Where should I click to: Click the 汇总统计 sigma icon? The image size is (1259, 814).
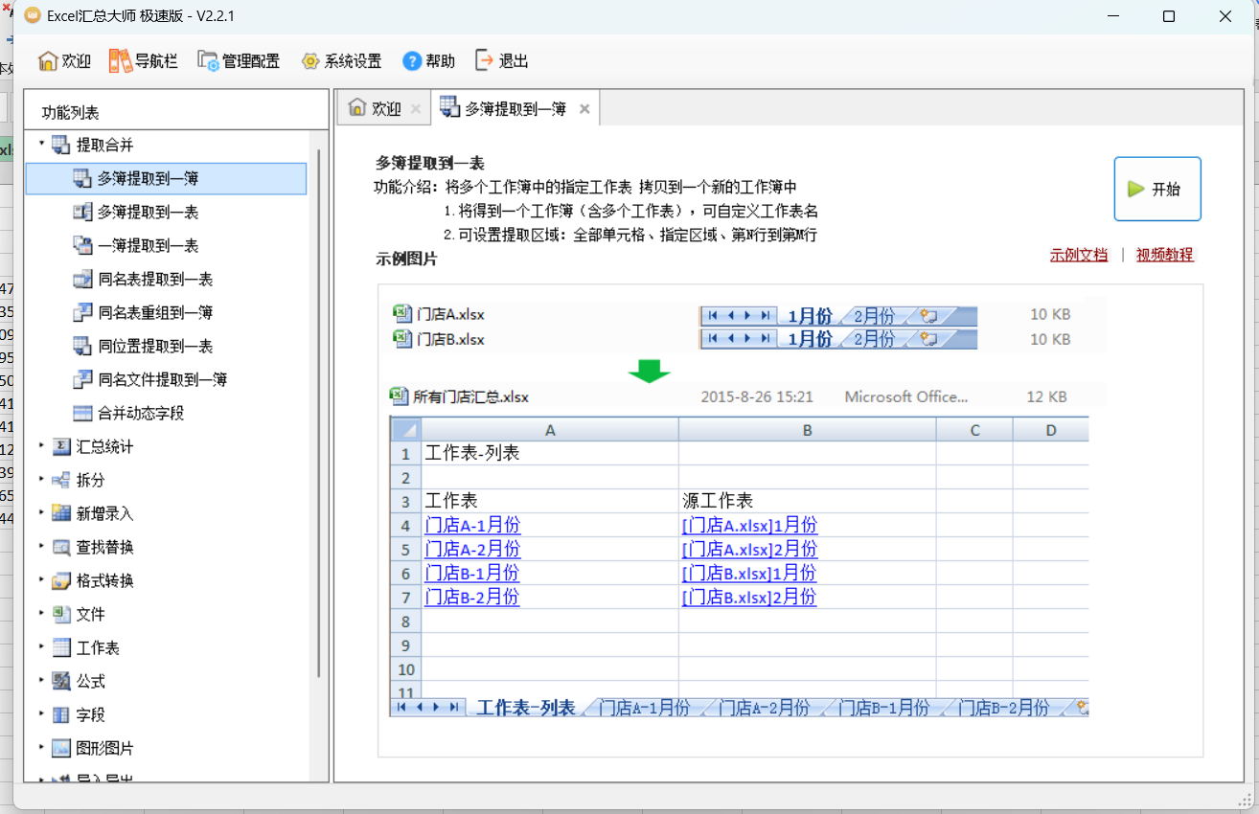(61, 446)
